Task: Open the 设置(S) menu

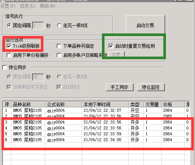Action: 8,6
